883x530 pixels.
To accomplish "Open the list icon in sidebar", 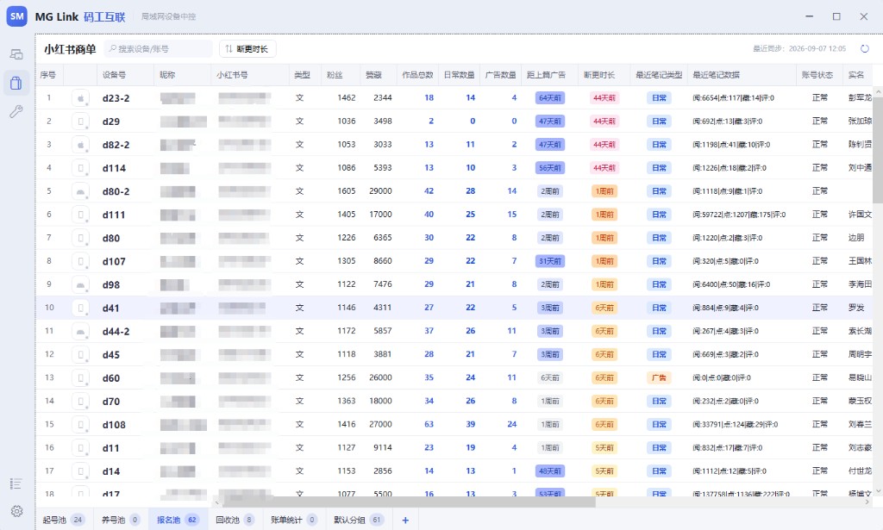I will [16, 483].
